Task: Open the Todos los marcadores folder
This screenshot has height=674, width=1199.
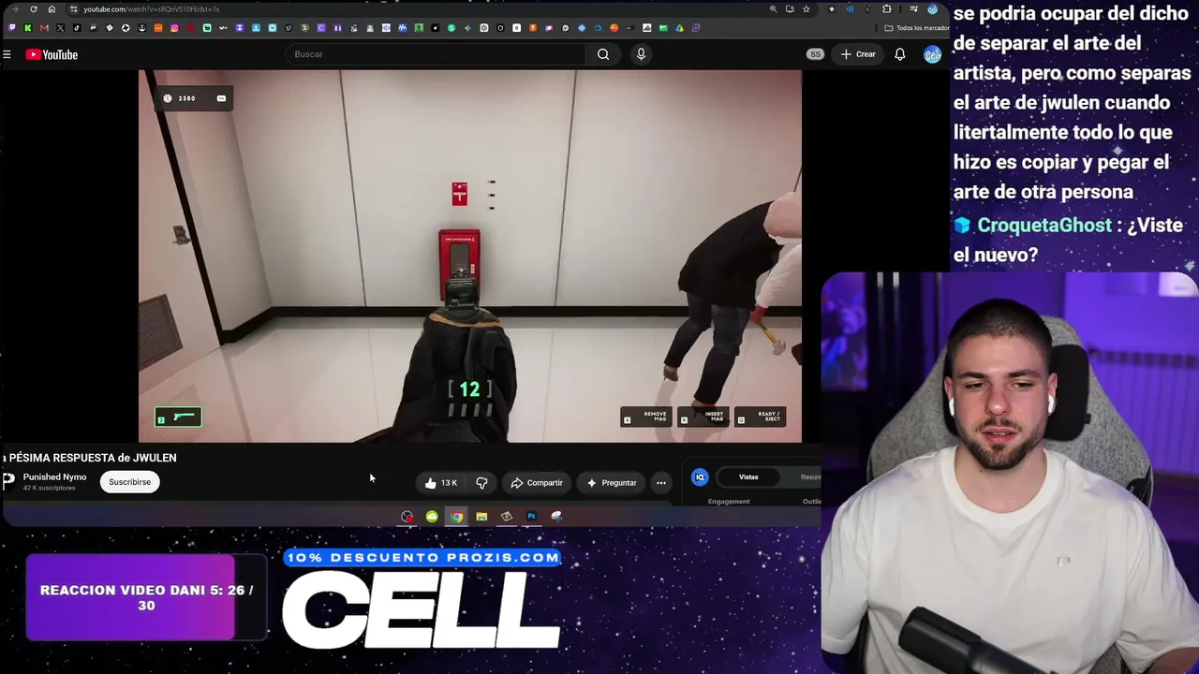Action: (x=918, y=28)
